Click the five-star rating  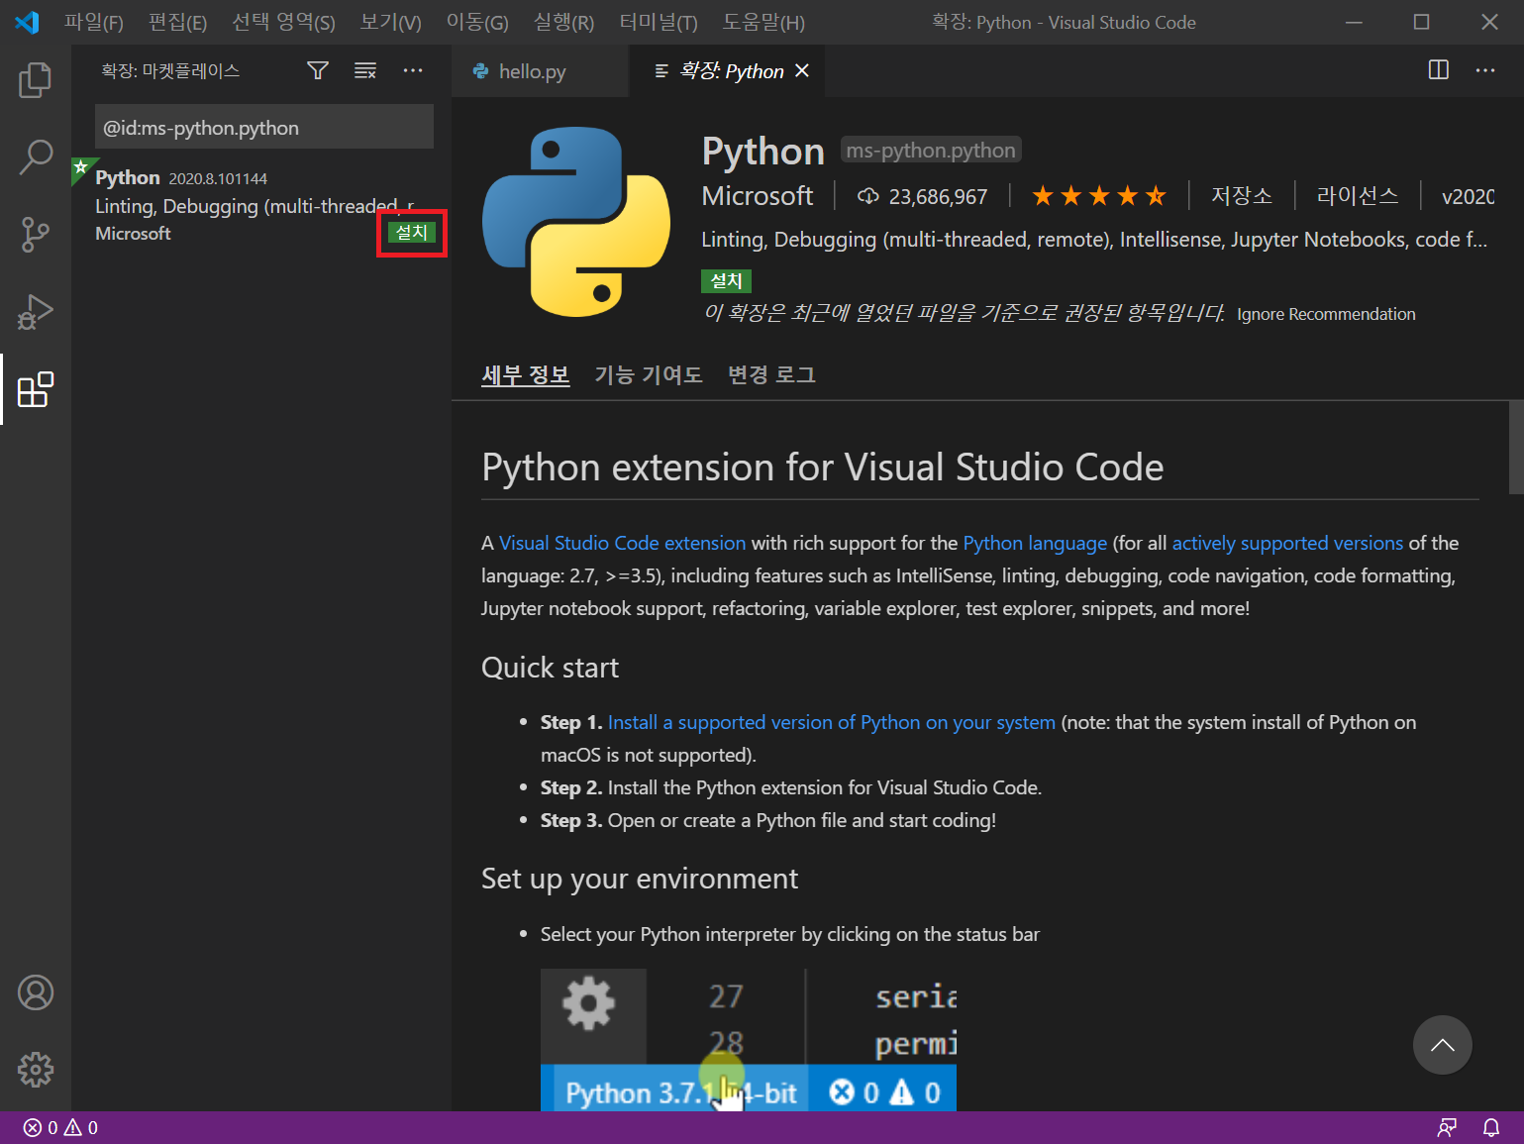coord(1099,196)
